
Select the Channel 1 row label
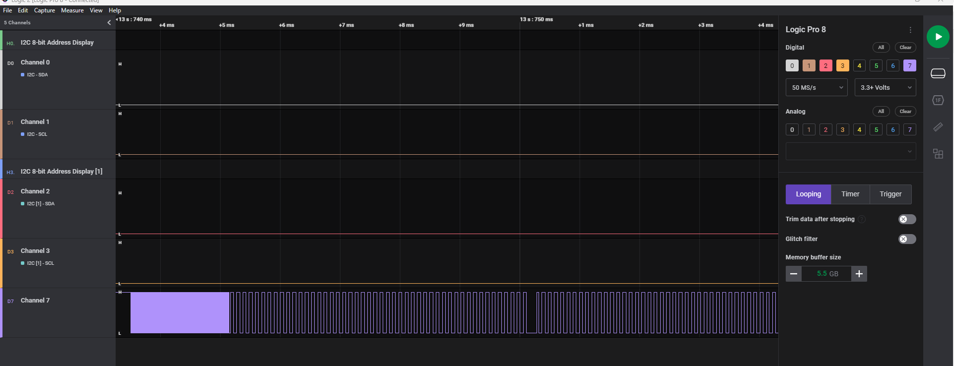pos(35,122)
